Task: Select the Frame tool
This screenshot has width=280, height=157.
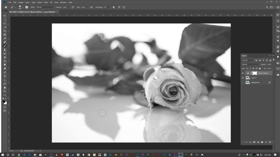Action: tap(5, 35)
